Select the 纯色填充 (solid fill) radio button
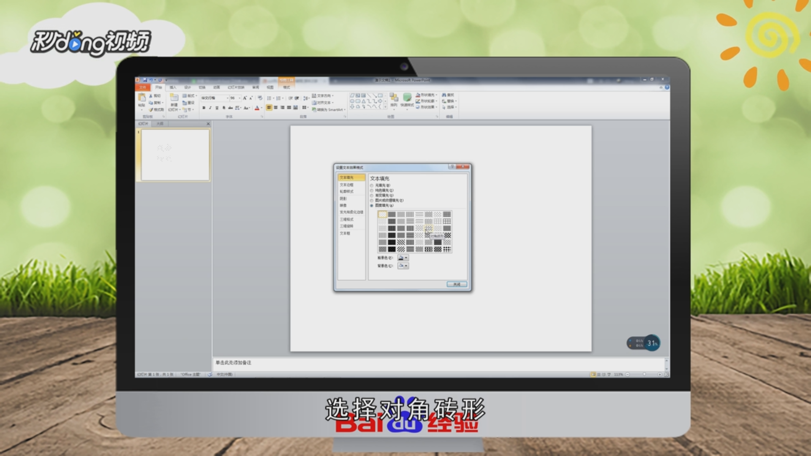The image size is (811, 456). 372,190
